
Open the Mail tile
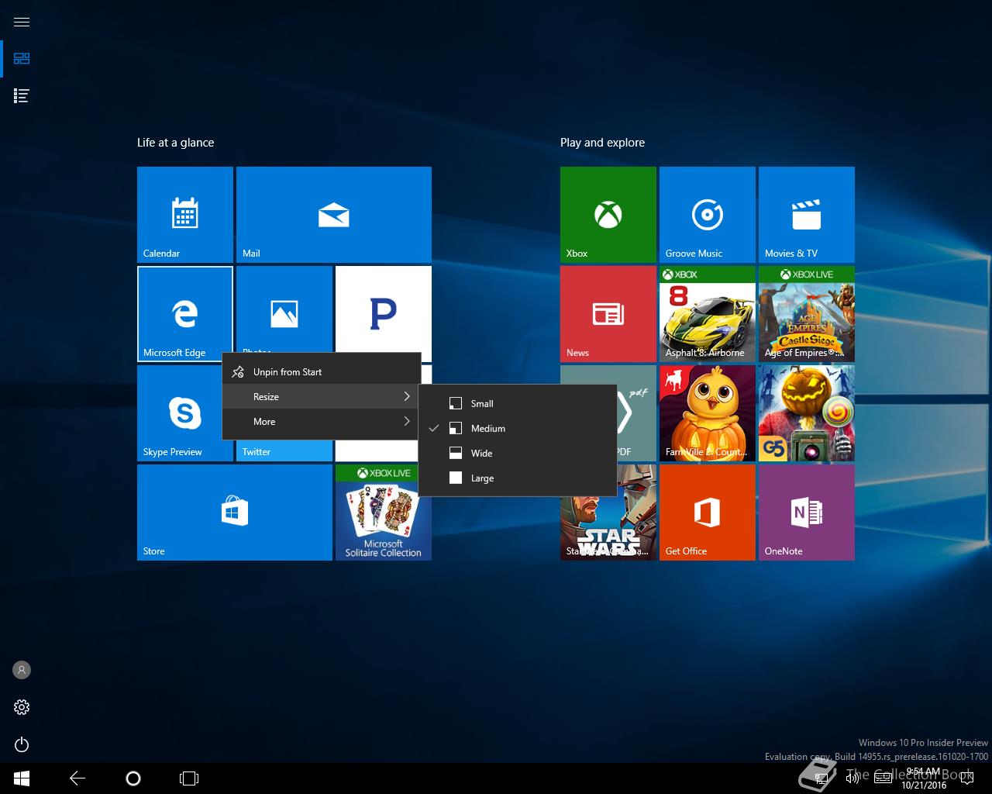tap(334, 215)
